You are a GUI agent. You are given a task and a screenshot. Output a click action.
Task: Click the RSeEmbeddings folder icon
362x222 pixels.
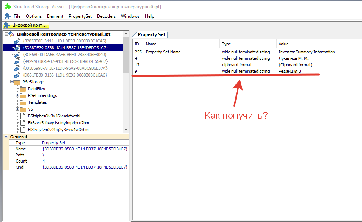pos(23,95)
